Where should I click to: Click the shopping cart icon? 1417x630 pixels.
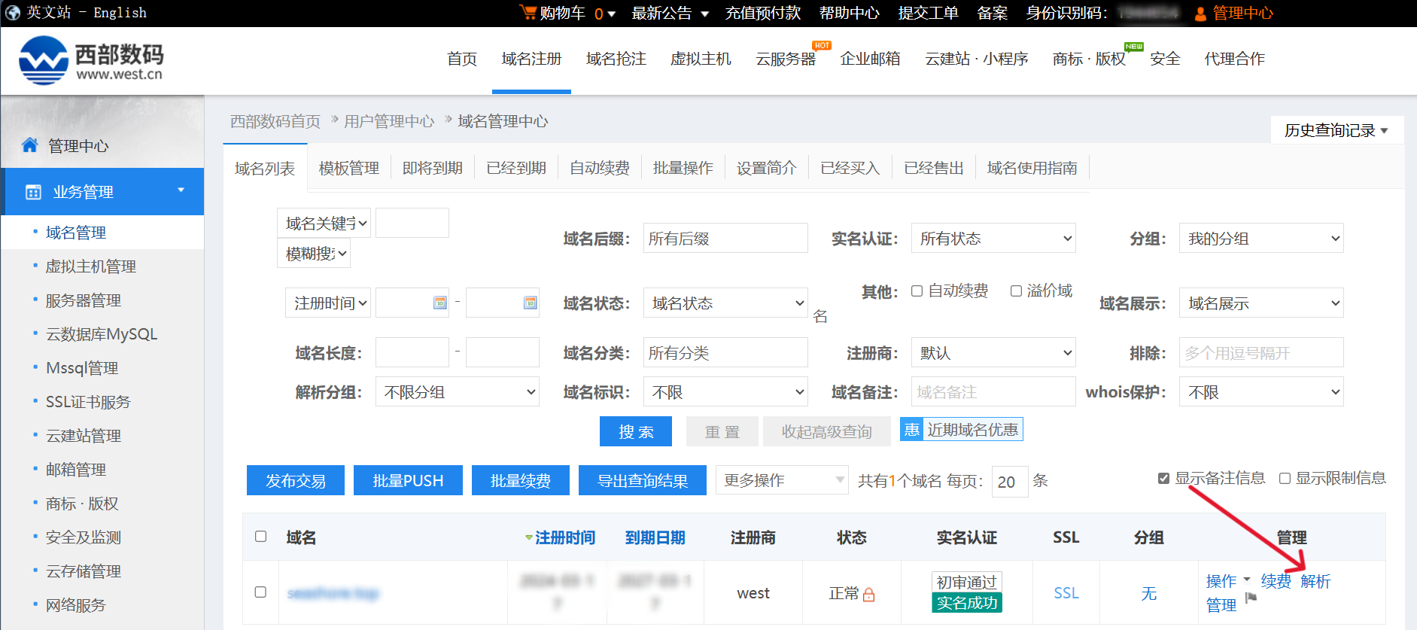pyautogui.click(x=528, y=13)
